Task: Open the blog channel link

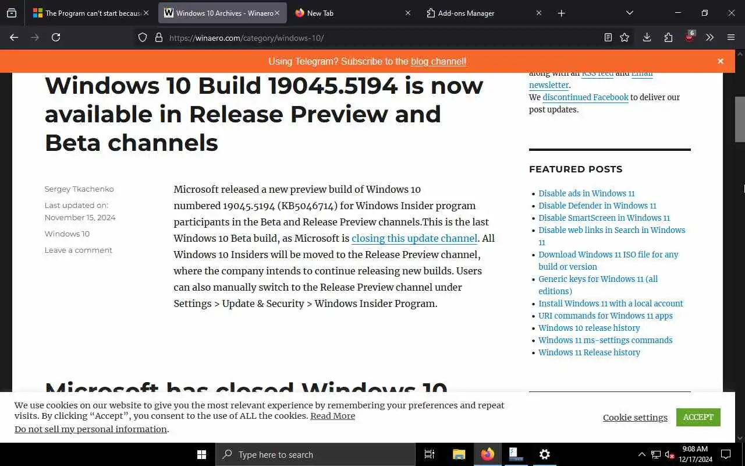Action: [438, 61]
